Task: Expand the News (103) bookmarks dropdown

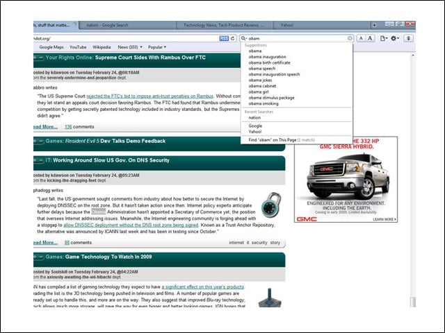Action: tap(130, 47)
